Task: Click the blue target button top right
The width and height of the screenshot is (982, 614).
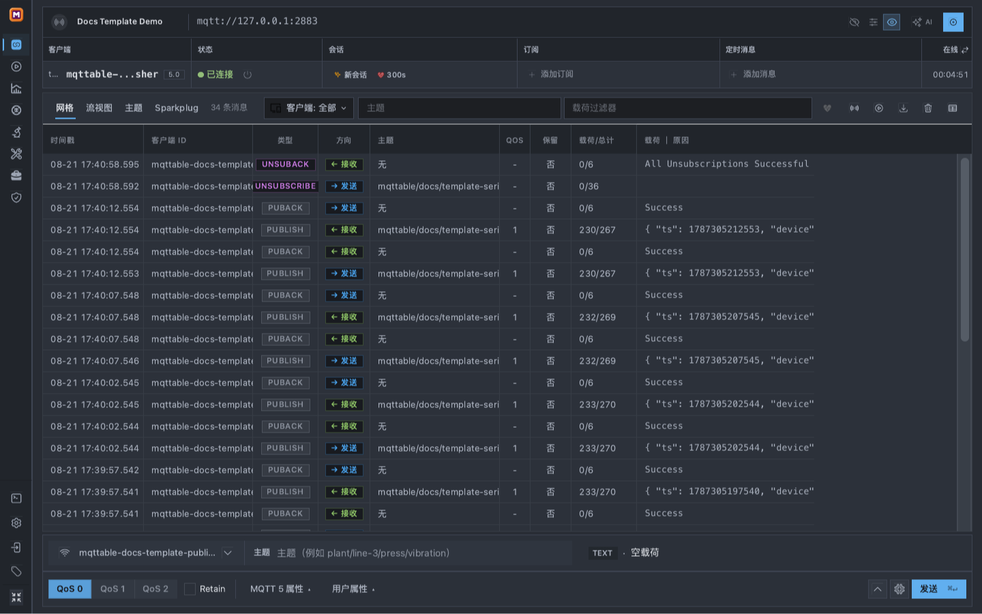Action: (x=953, y=23)
